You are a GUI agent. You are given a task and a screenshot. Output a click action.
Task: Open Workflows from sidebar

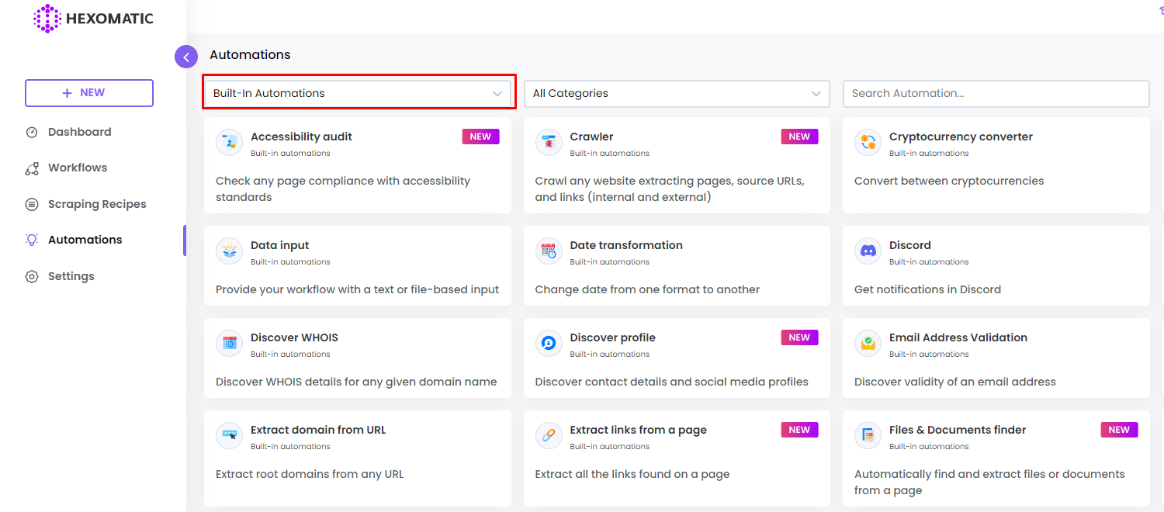(x=78, y=168)
